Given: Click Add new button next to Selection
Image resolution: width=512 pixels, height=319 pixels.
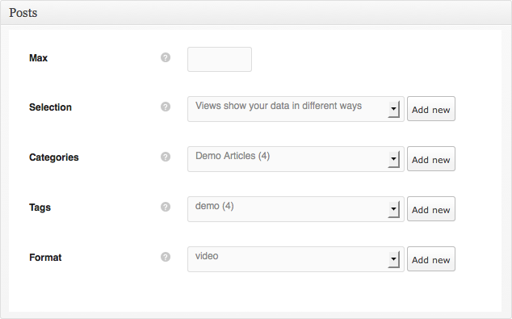Looking at the screenshot, I should [431, 109].
